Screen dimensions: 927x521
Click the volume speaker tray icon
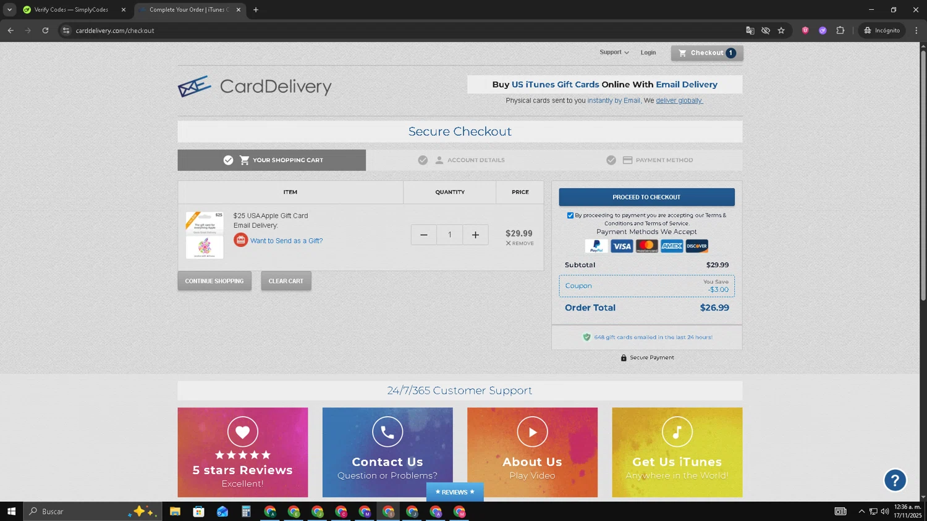click(885, 511)
